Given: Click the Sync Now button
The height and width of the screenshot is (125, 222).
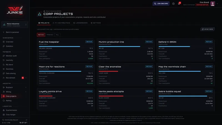Looking at the screenshot, I should [207, 29].
